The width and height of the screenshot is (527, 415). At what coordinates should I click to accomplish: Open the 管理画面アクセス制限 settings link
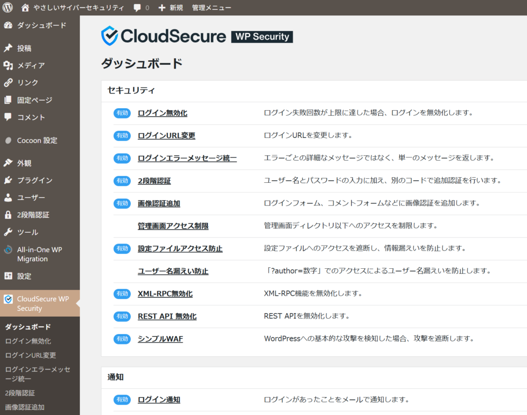(173, 226)
